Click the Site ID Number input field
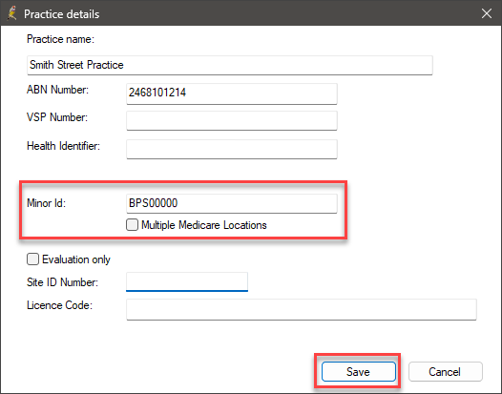 point(187,281)
